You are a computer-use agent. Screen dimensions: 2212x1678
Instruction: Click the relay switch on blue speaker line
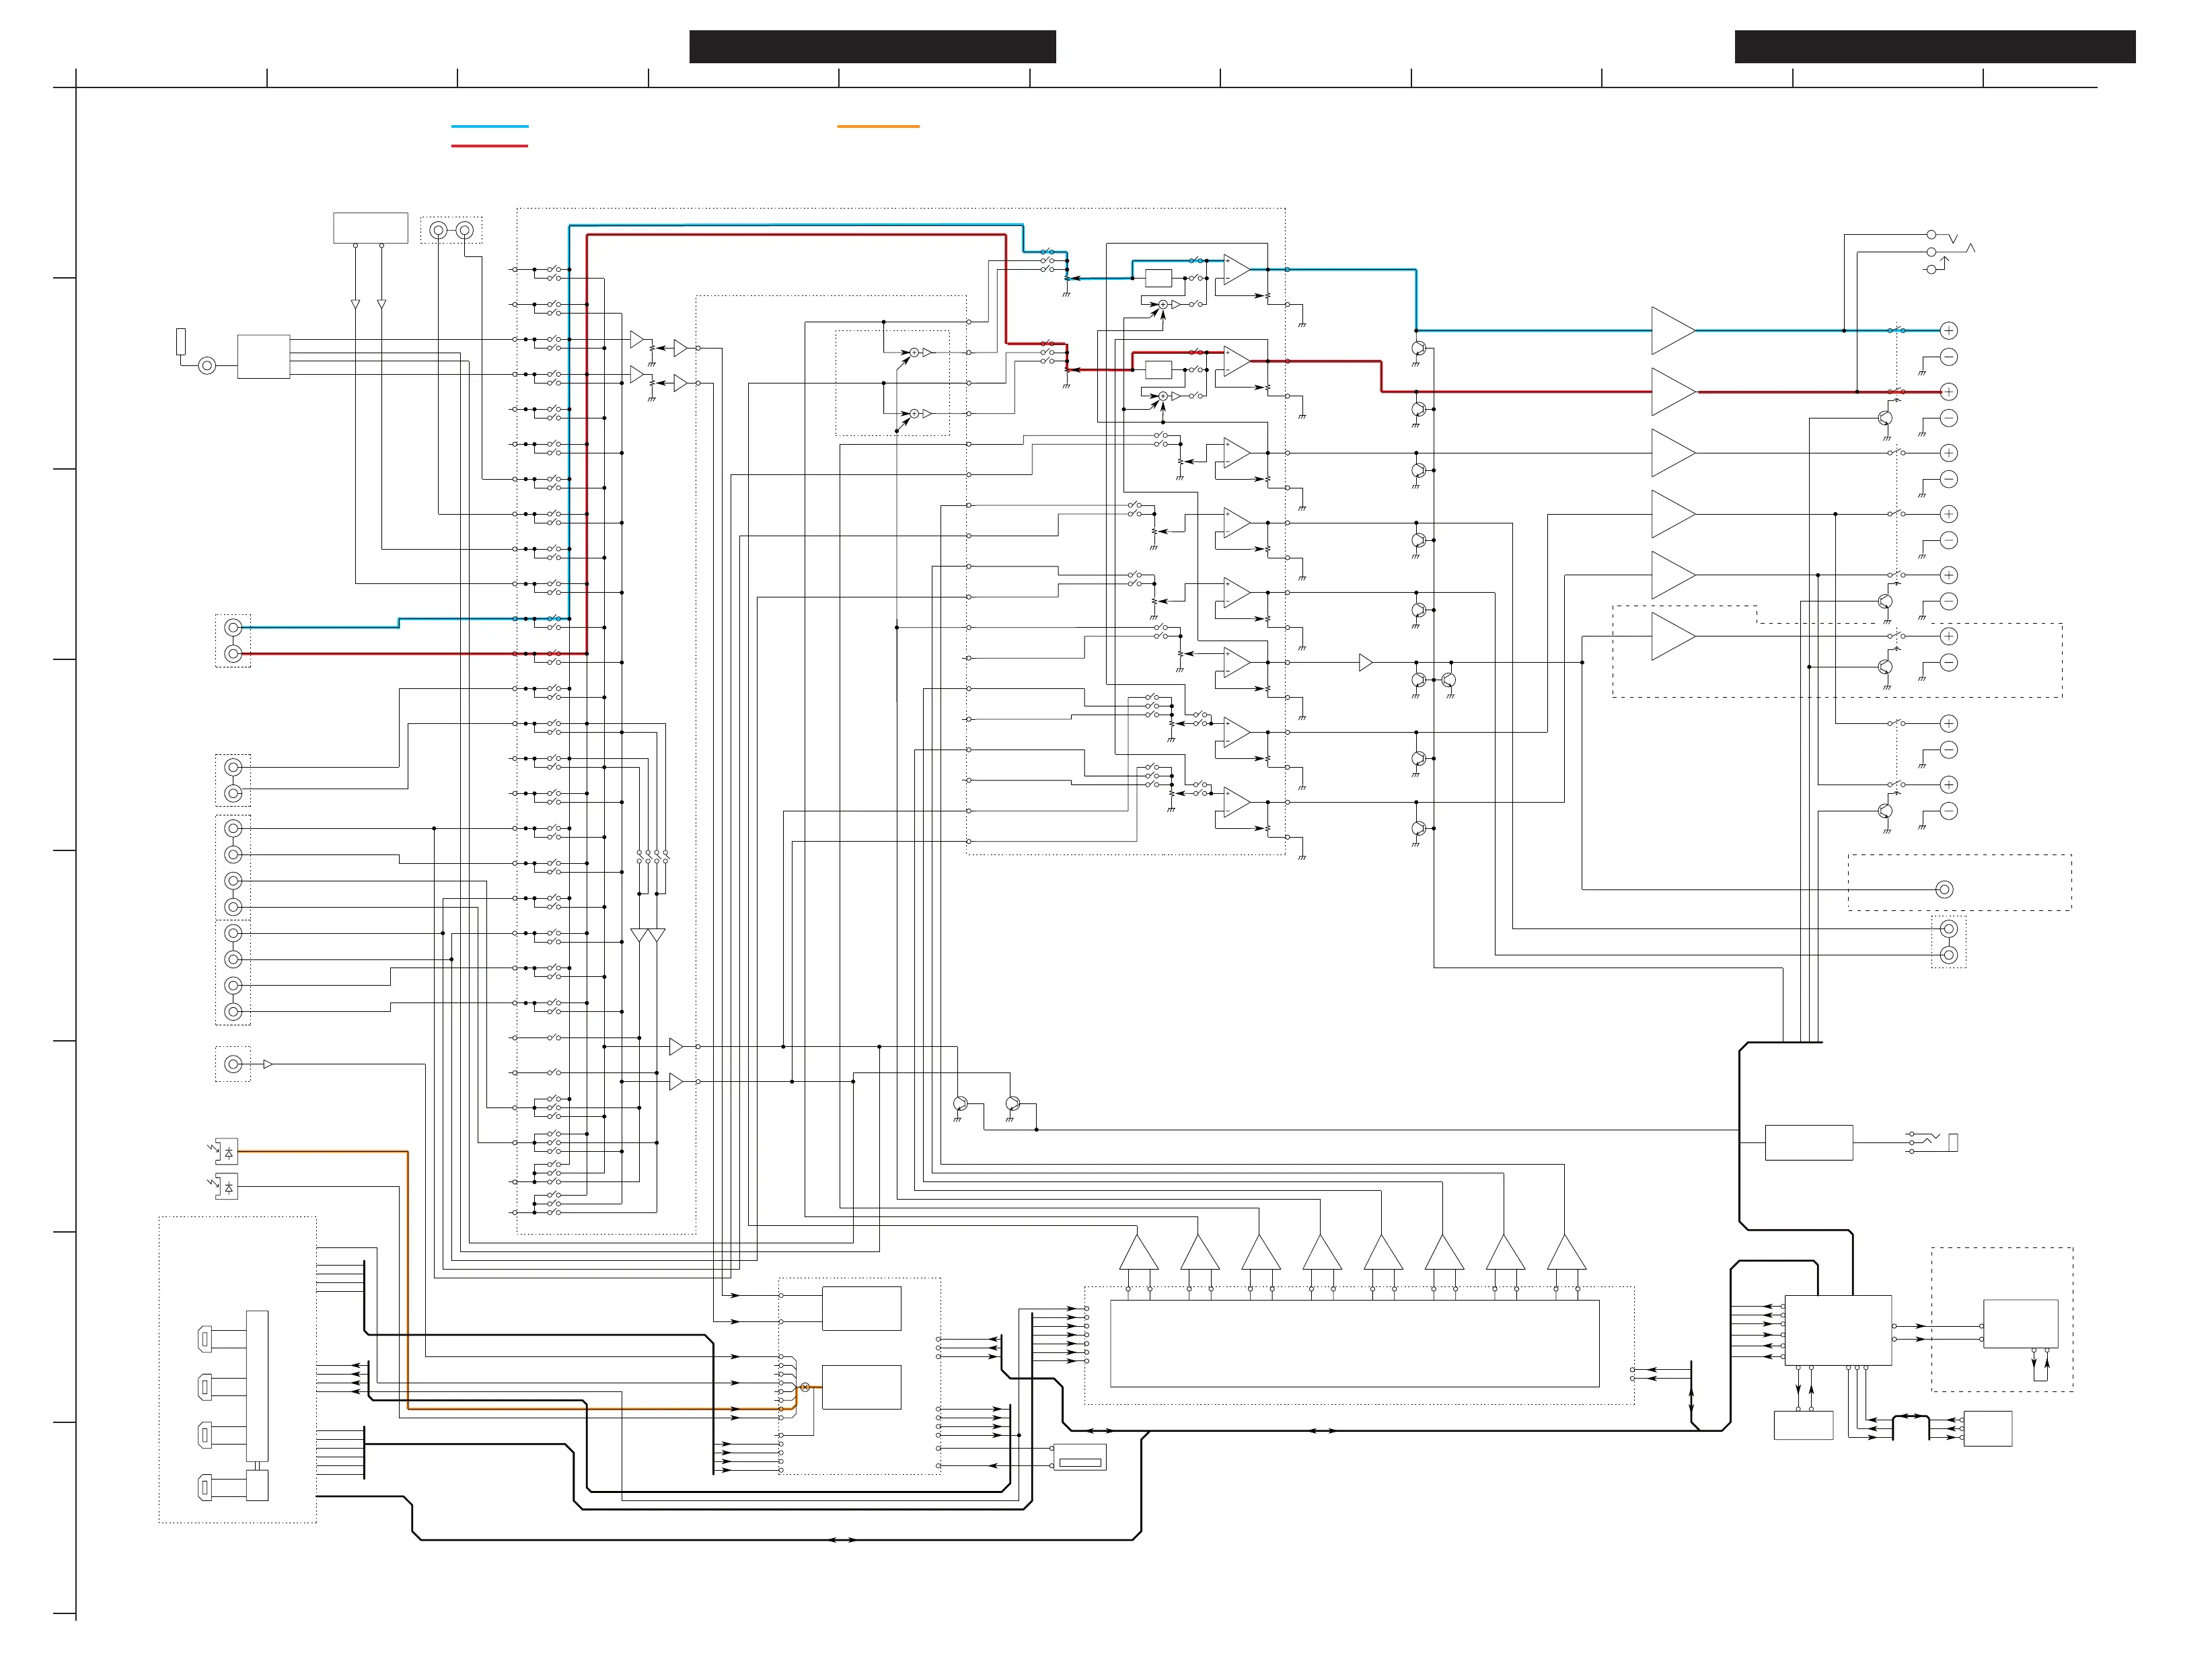tap(1896, 330)
